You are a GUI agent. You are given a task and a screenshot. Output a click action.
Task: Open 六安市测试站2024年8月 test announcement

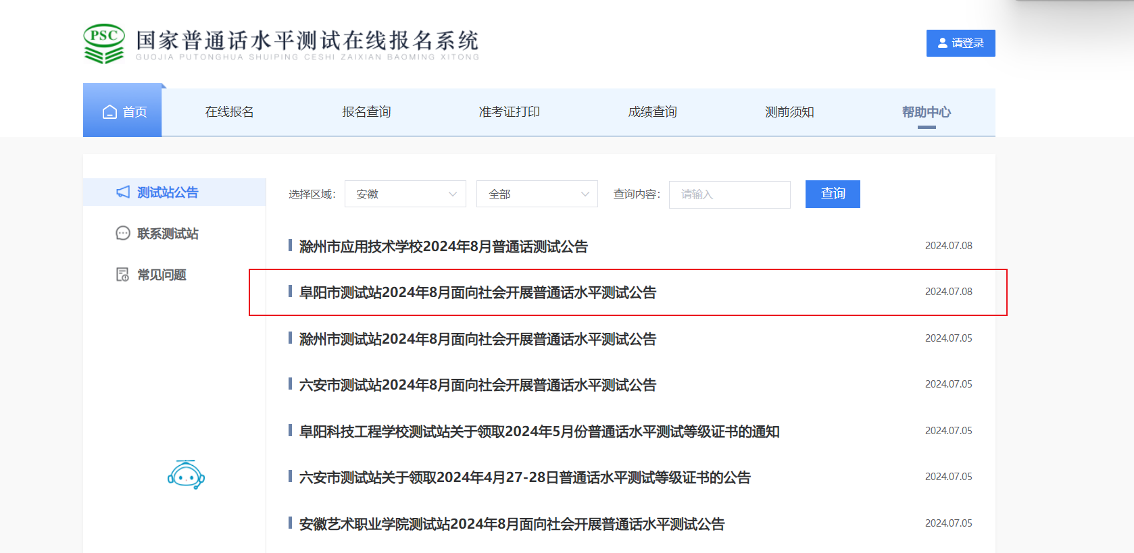478,385
